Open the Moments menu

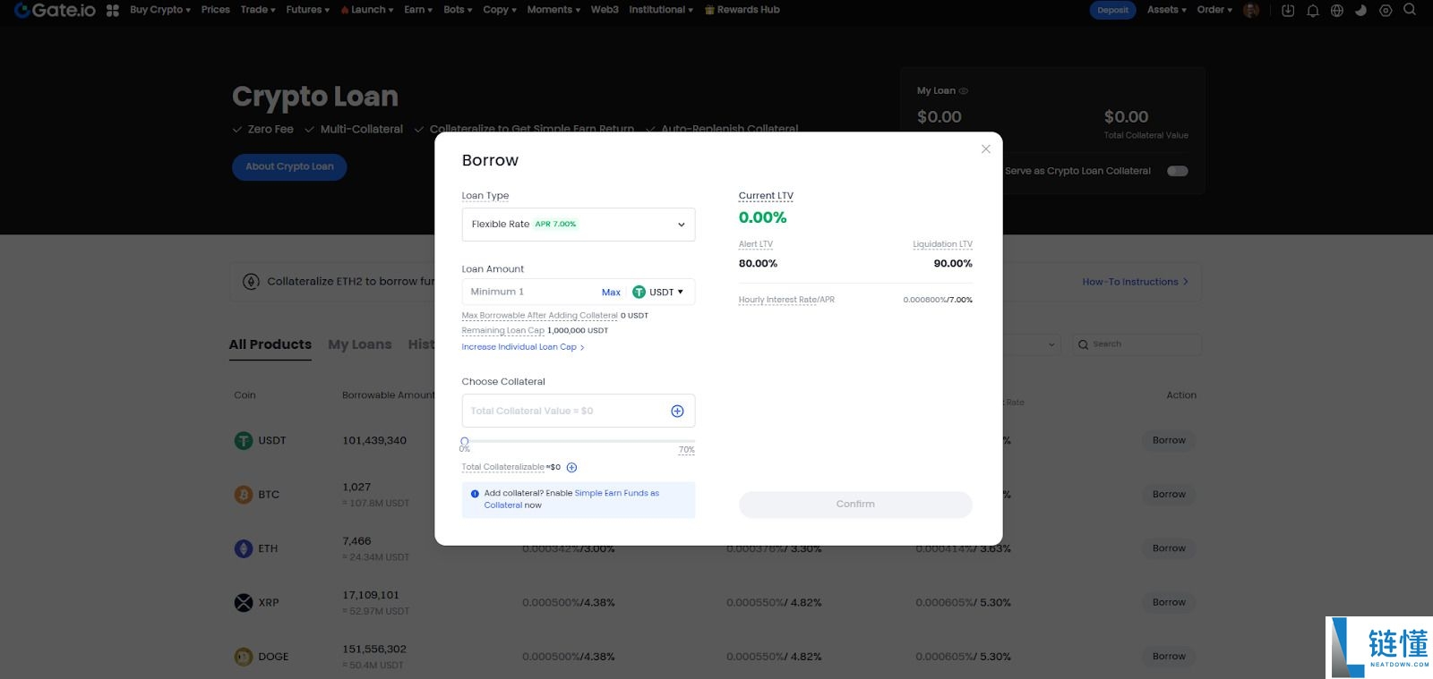click(x=553, y=10)
